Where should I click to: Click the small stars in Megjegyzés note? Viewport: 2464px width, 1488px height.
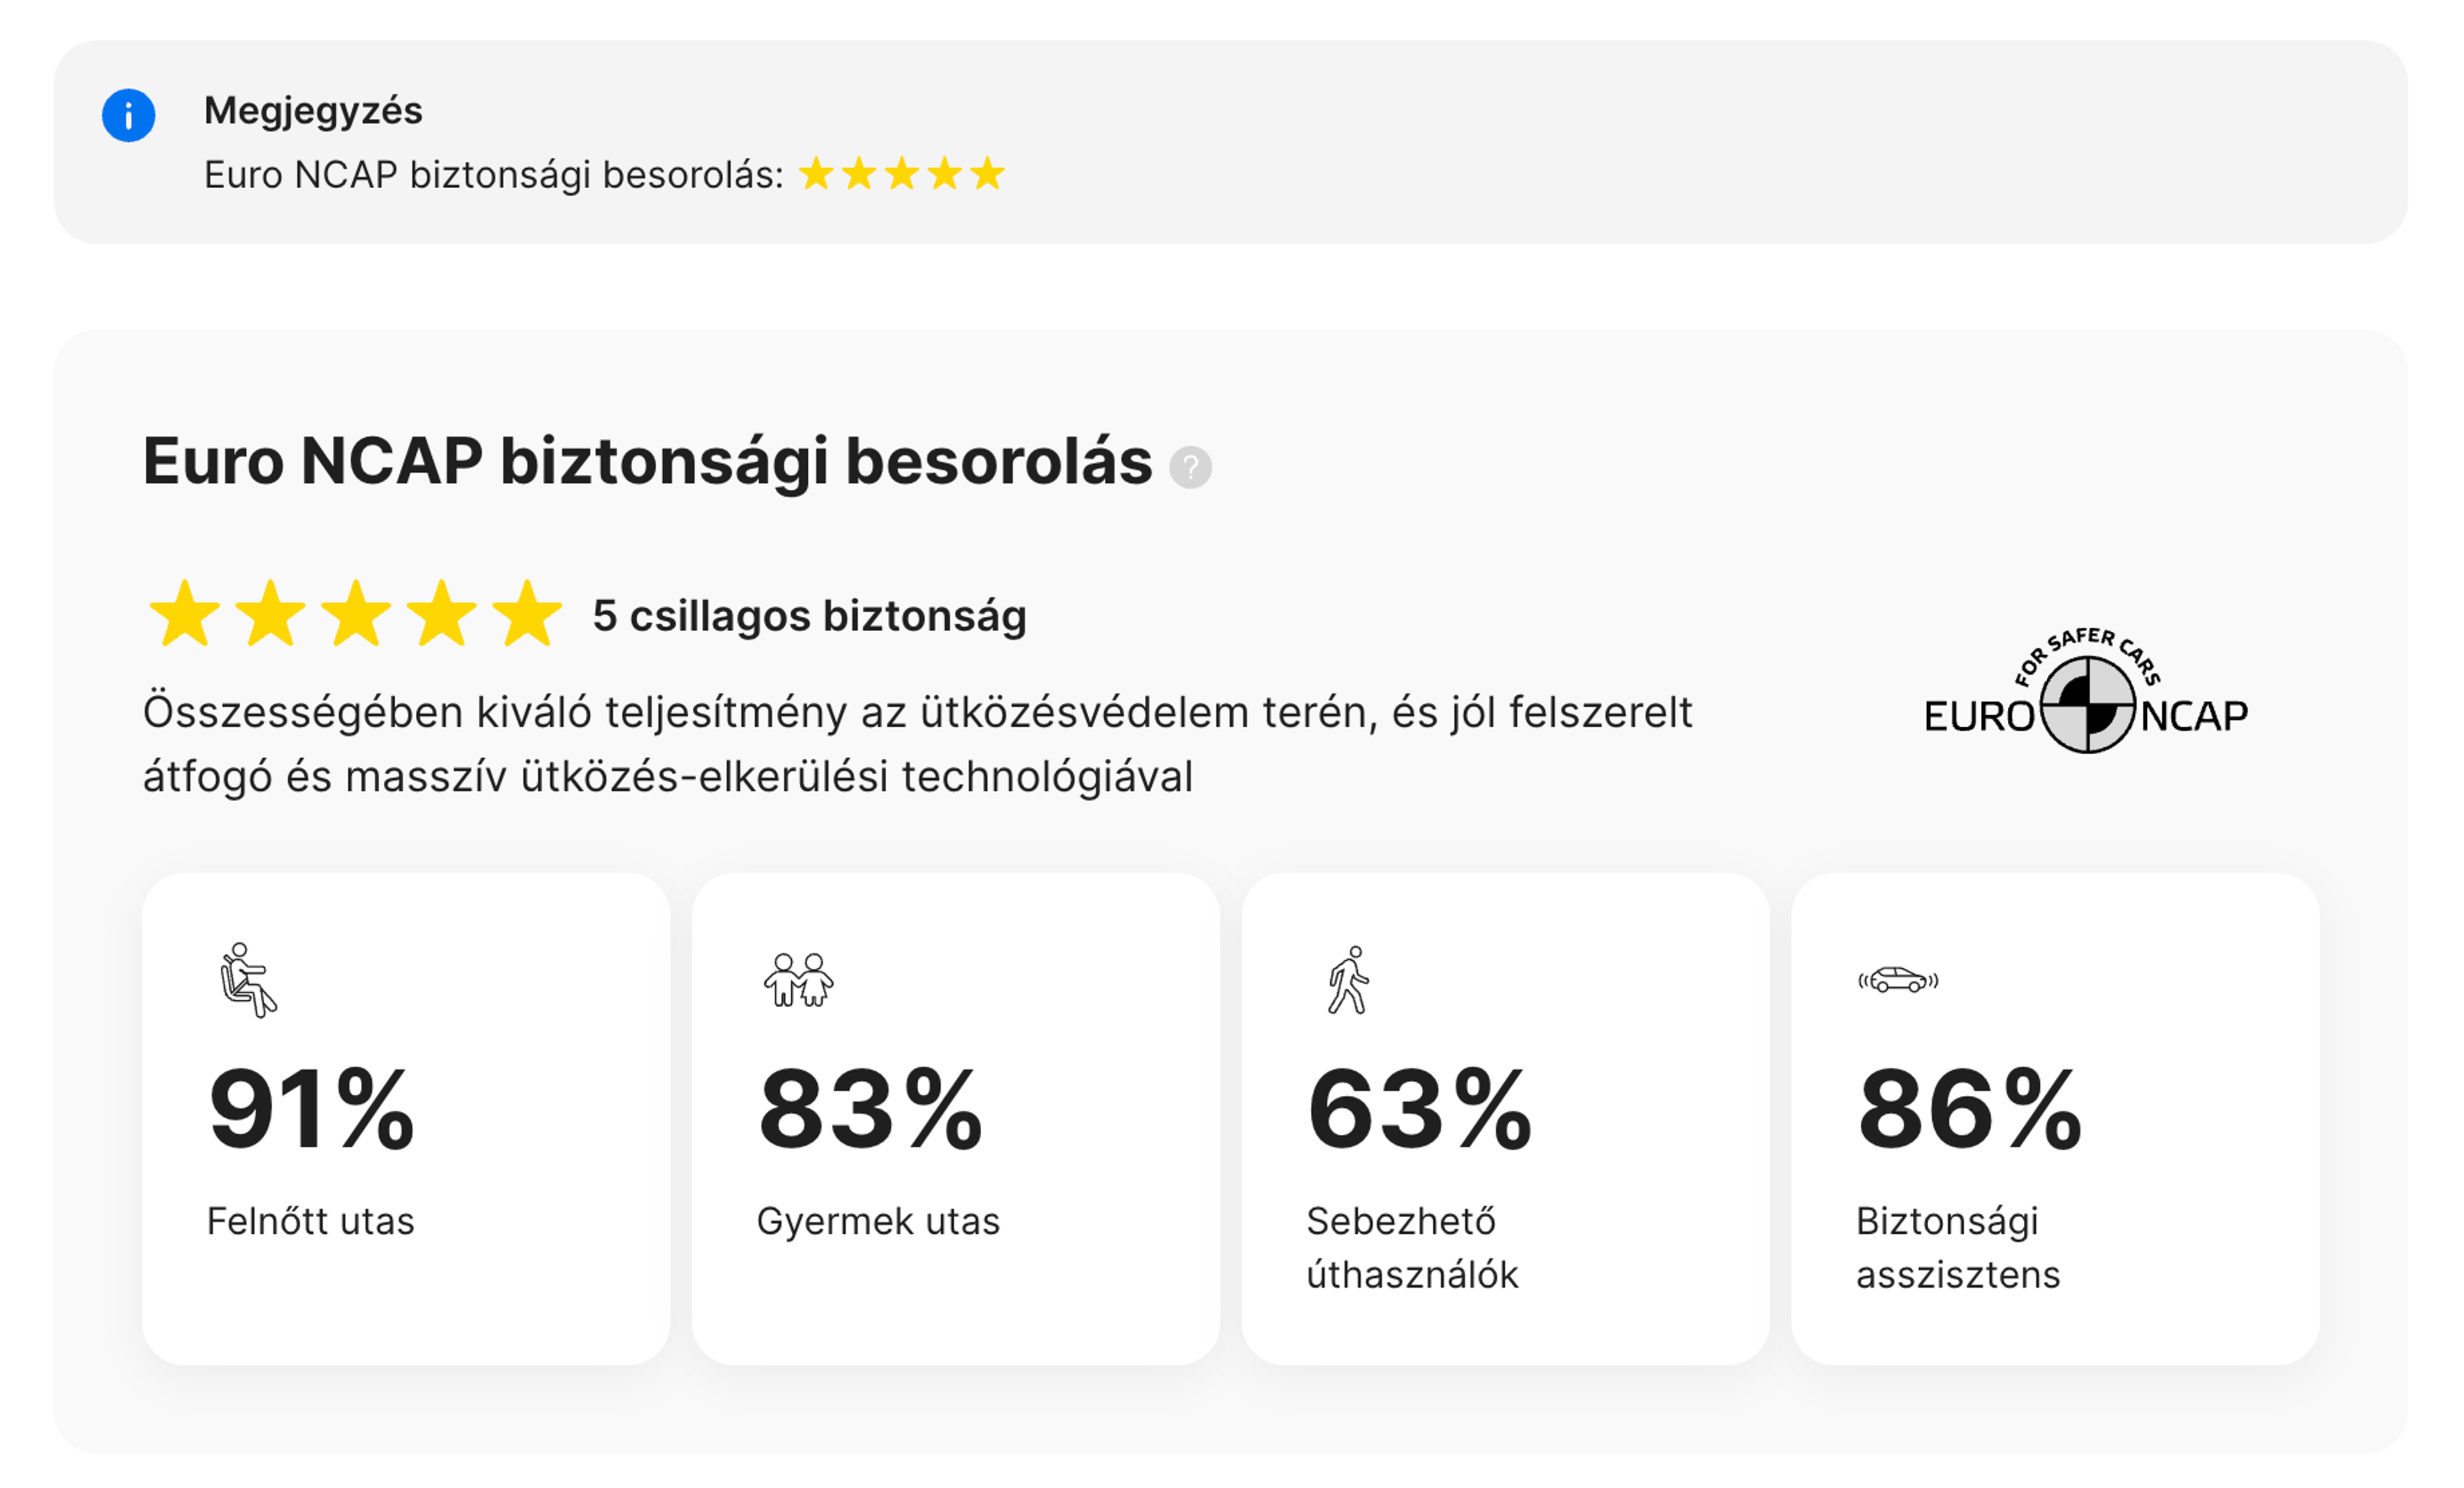coord(902,174)
